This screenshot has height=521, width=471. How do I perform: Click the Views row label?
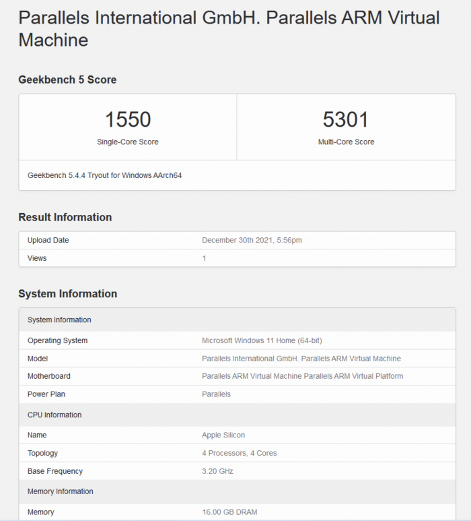[x=37, y=258]
